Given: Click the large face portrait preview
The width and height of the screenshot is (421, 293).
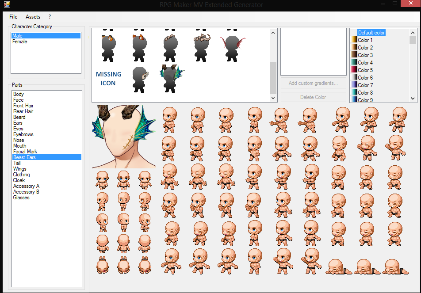Looking at the screenshot, I should click(124, 136).
